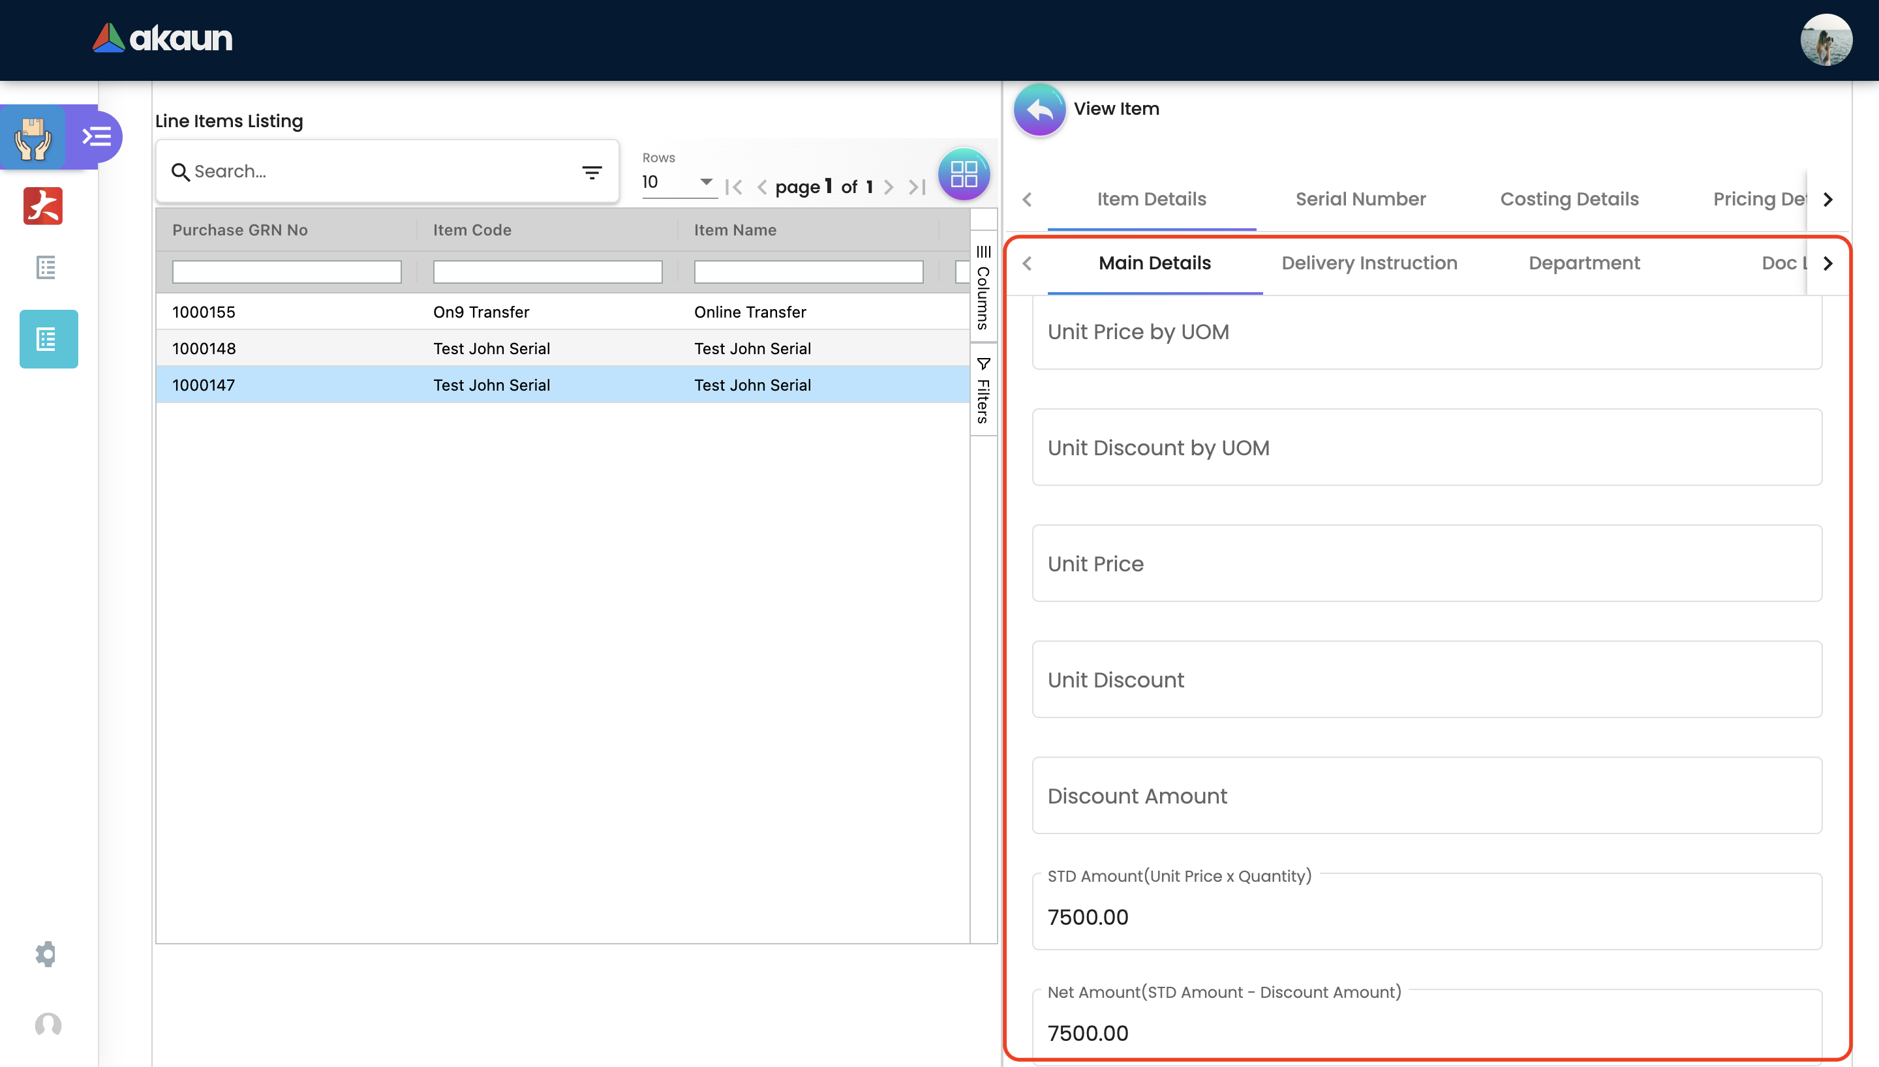Select the highlighted teal list icon
The image size is (1879, 1067).
pos(48,339)
